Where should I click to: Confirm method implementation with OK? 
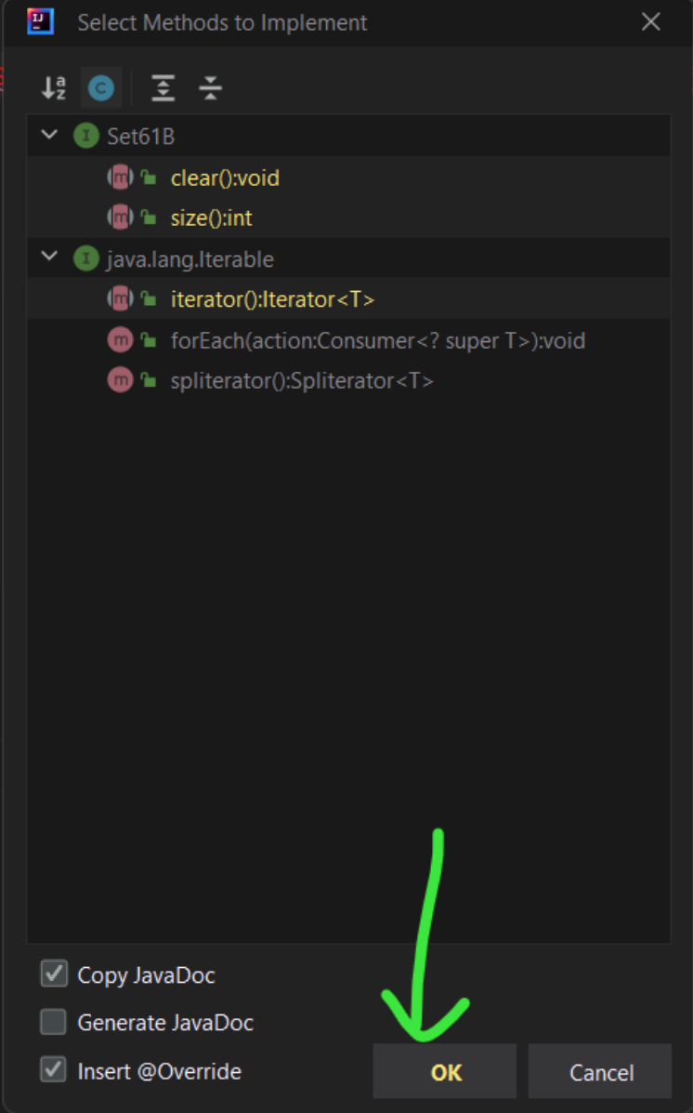pos(444,1071)
